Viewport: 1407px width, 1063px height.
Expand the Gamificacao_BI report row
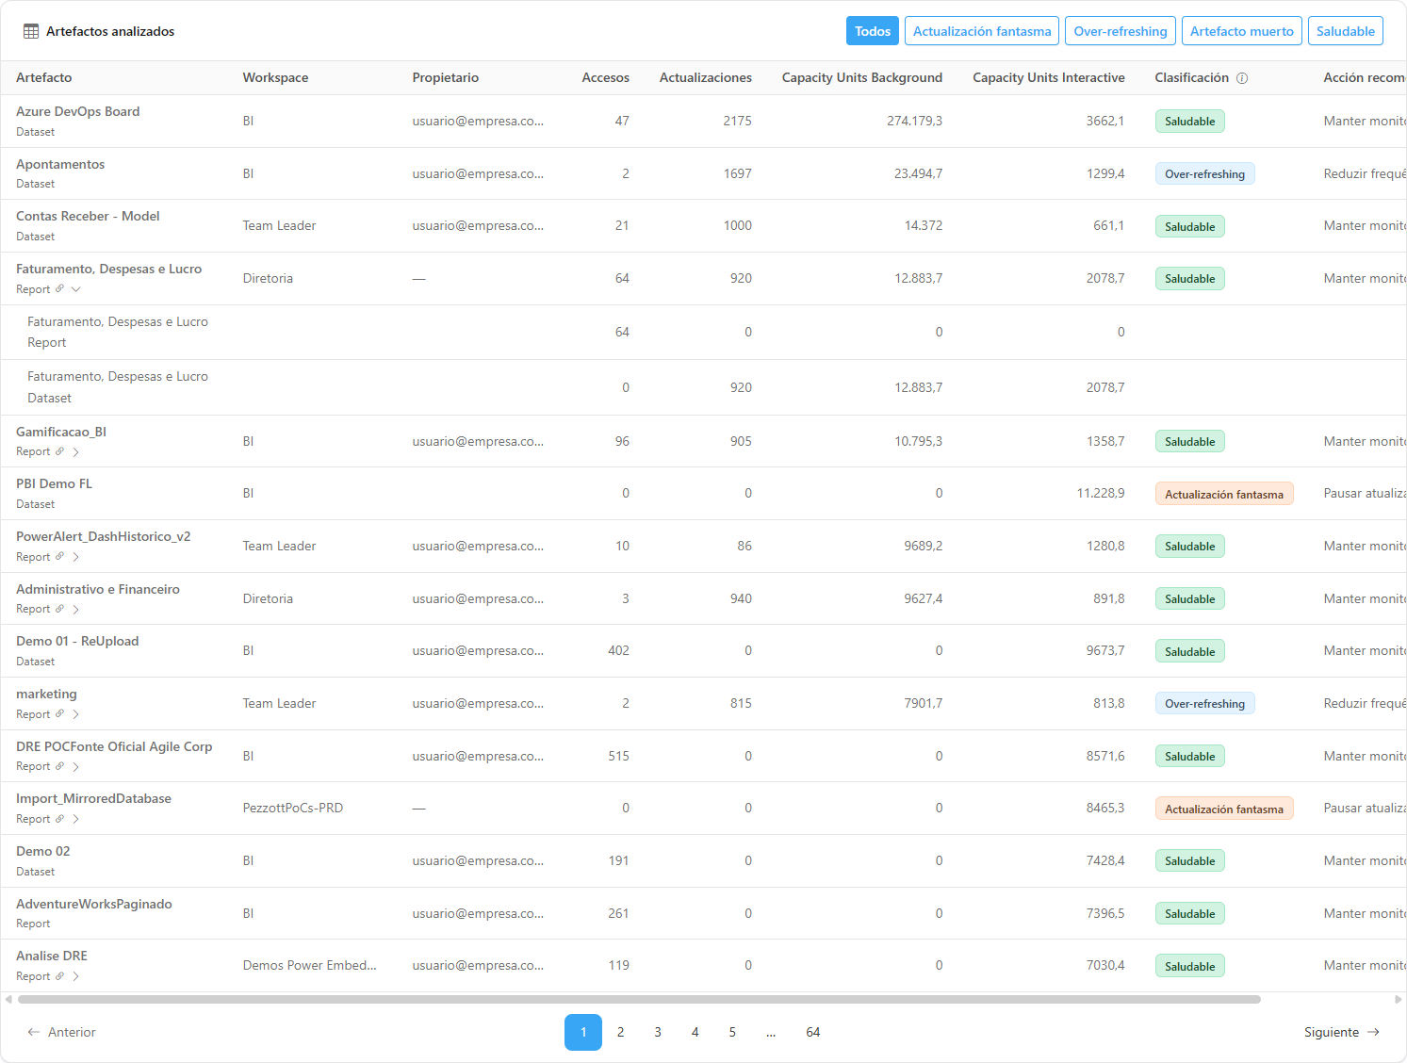click(x=76, y=452)
